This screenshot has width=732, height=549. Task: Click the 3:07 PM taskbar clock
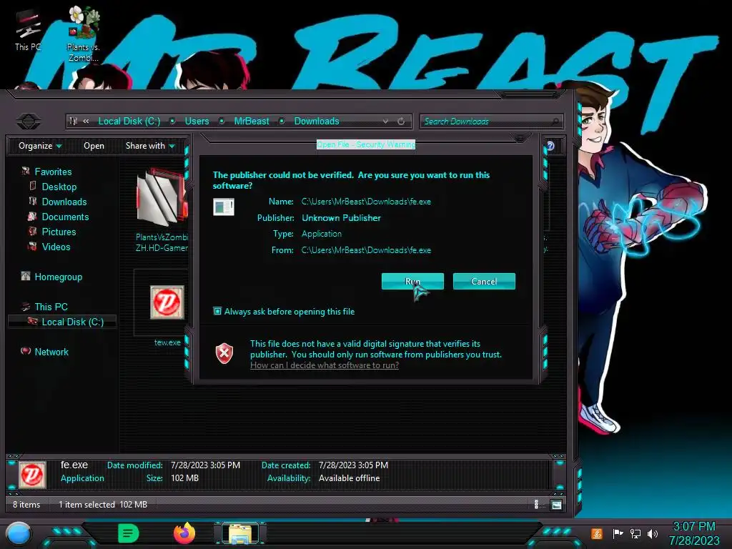pyautogui.click(x=693, y=527)
